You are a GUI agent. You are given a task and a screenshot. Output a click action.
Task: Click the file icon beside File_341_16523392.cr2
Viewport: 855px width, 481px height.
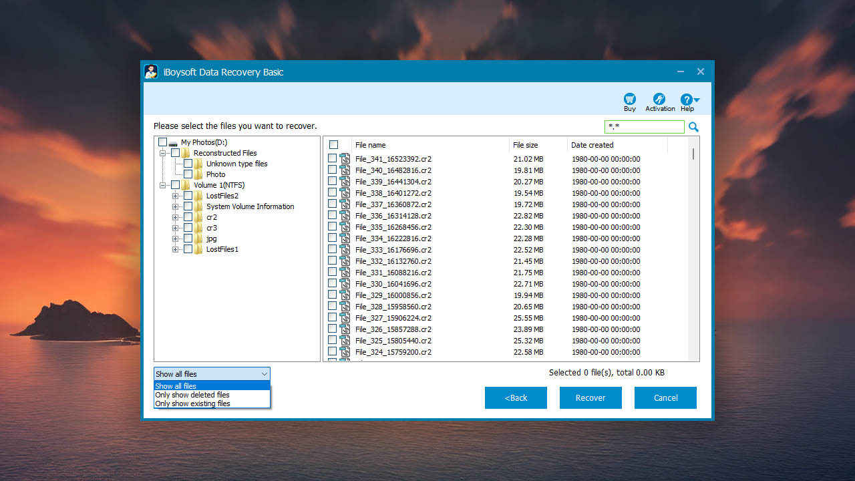345,159
